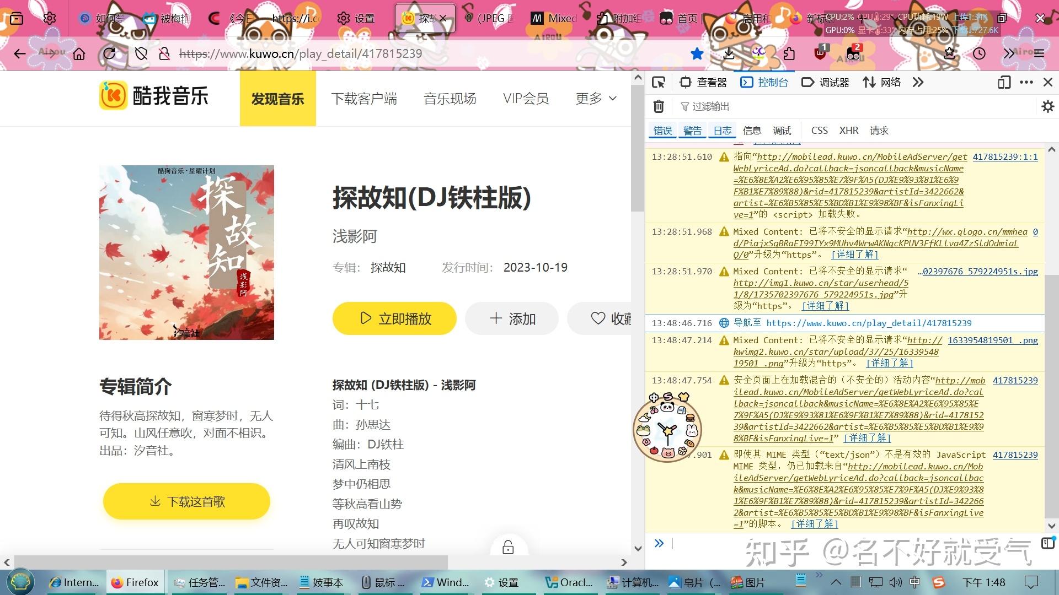Toggle 调试 debug filter
The width and height of the screenshot is (1059, 595).
[782, 131]
